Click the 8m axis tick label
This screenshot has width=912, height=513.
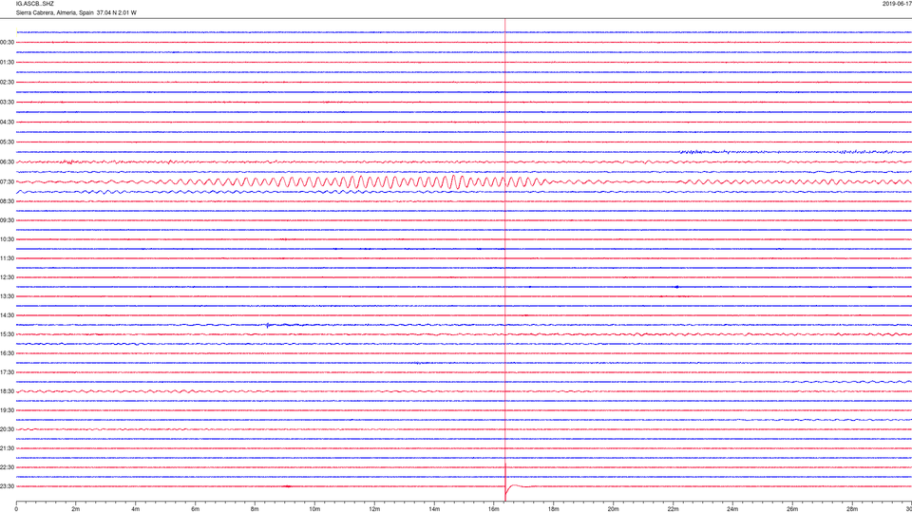pos(255,509)
